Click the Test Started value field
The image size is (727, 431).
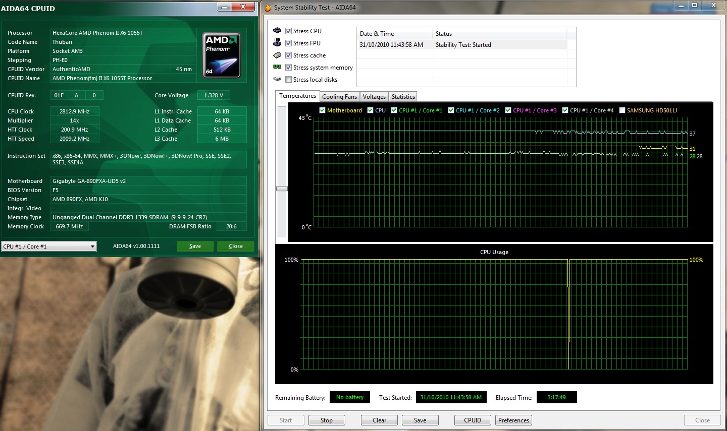click(451, 397)
